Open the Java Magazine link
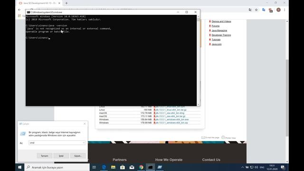Viewport: 304px width, 171px height. point(219,30)
